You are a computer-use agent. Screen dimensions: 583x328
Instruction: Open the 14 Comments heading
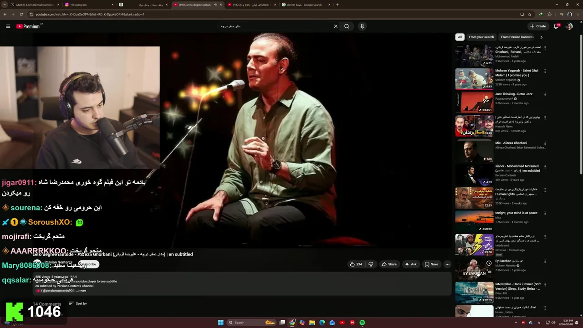[47, 304]
